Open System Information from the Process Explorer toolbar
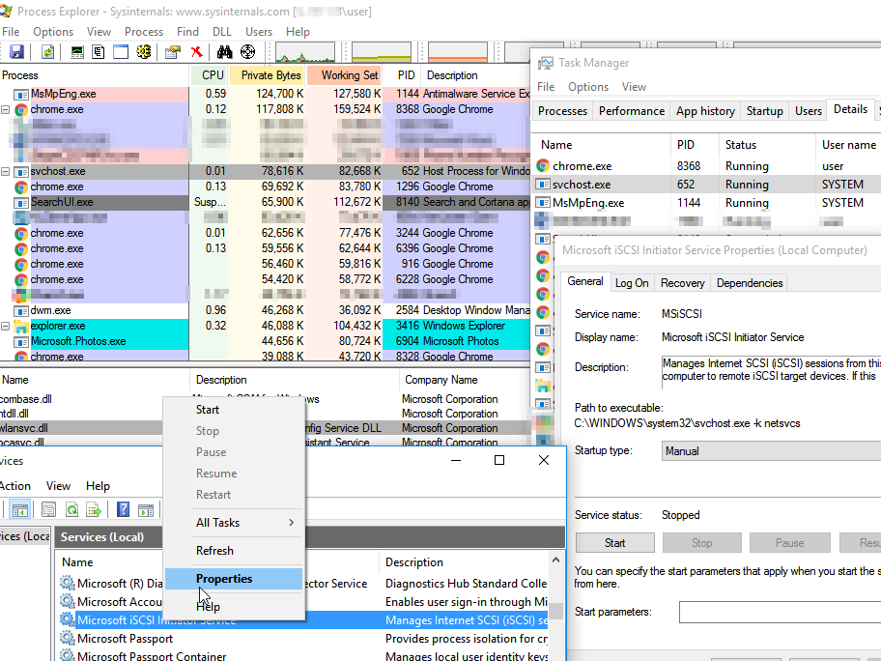The height and width of the screenshot is (661, 881). click(77, 52)
